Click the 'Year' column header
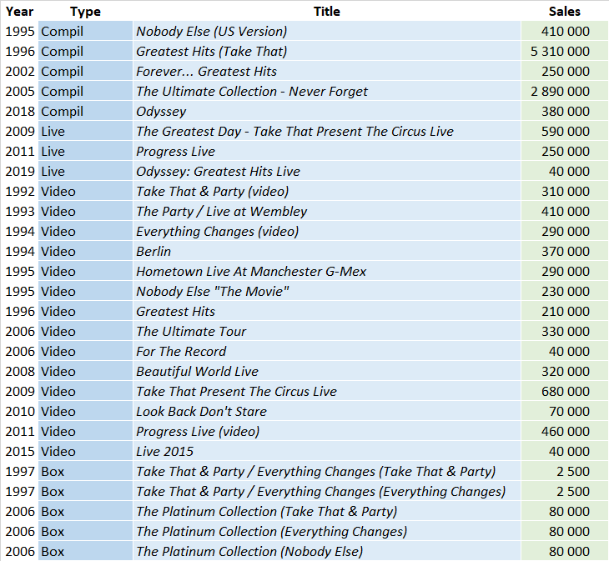The image size is (609, 561). coord(19,12)
